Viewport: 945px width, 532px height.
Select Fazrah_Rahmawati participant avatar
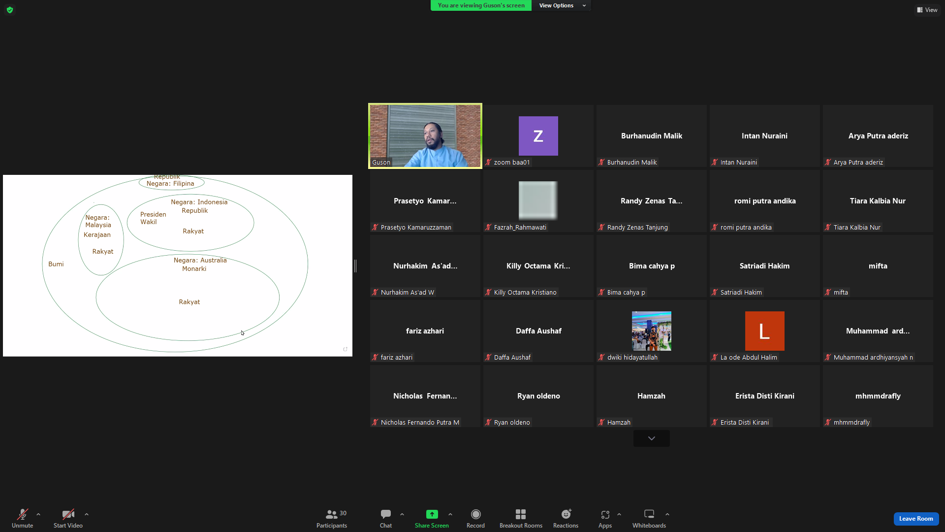pyautogui.click(x=538, y=200)
